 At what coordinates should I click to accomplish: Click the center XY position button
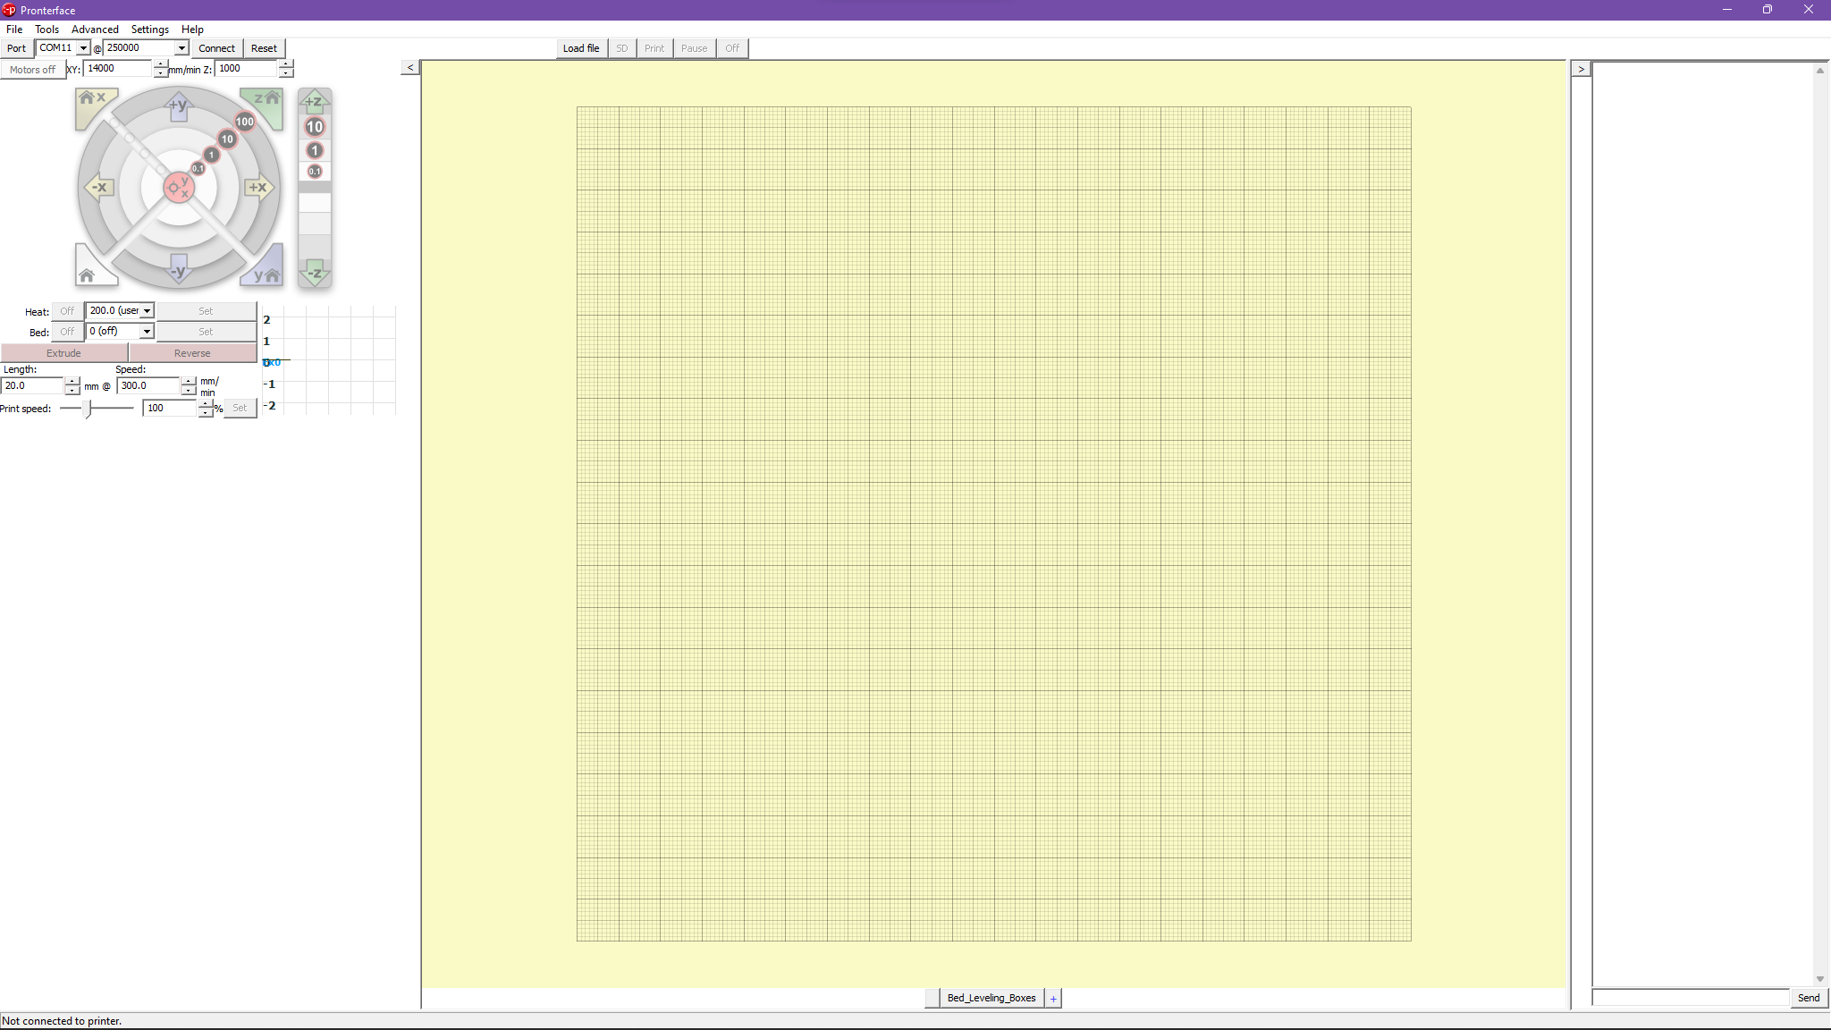point(179,187)
